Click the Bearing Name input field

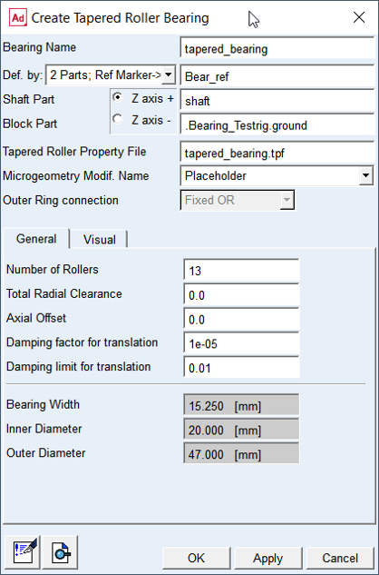click(277, 48)
